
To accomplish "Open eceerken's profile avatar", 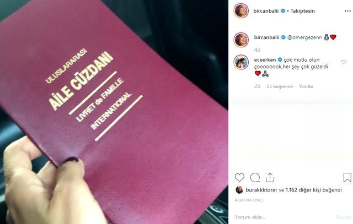I will click(x=241, y=62).
